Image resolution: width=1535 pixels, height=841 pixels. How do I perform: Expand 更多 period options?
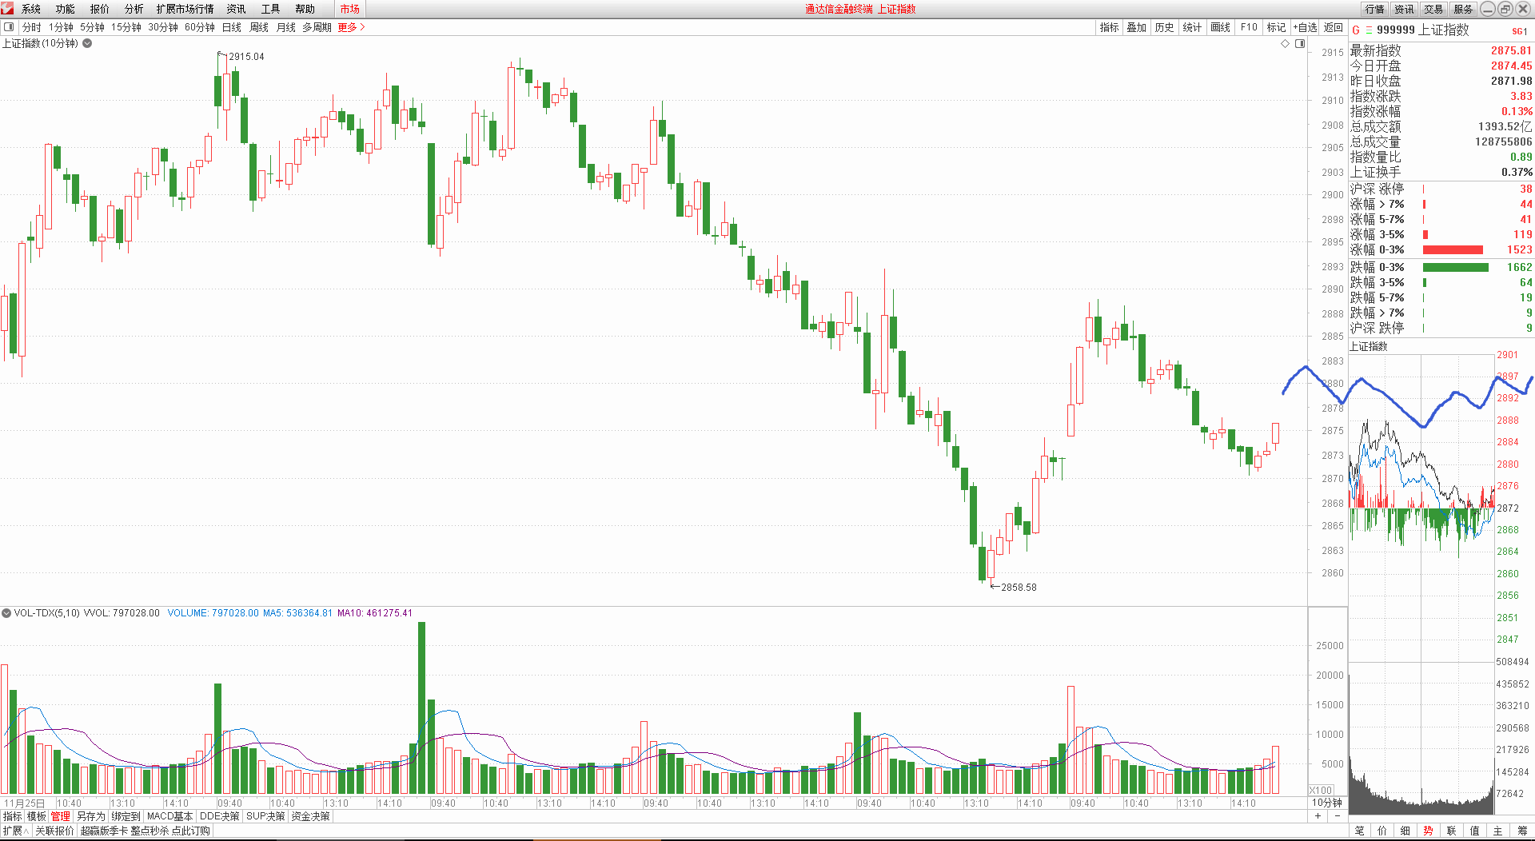coord(351,27)
